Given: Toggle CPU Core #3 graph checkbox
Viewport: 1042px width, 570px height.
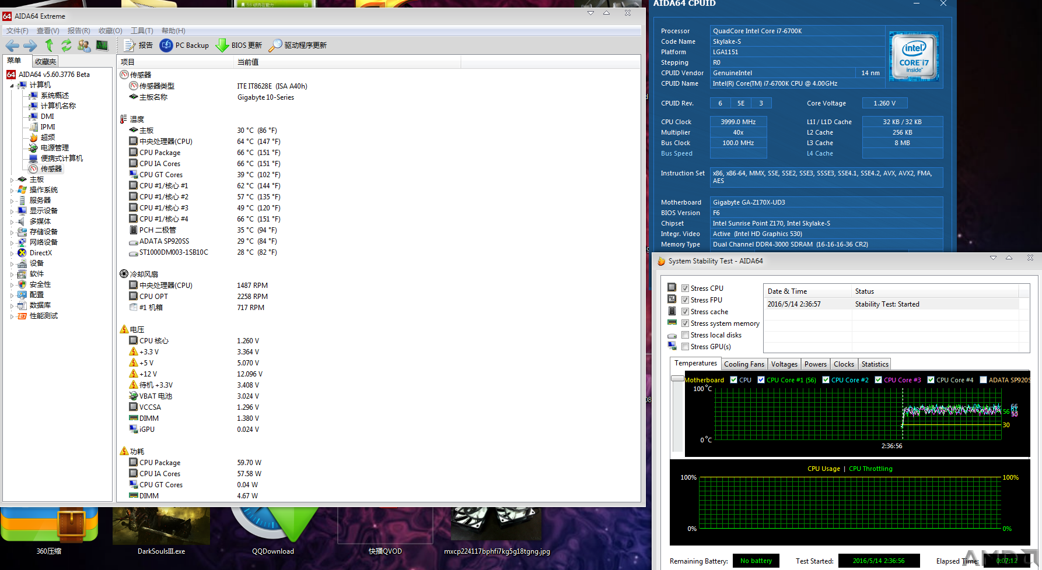Looking at the screenshot, I should [878, 380].
